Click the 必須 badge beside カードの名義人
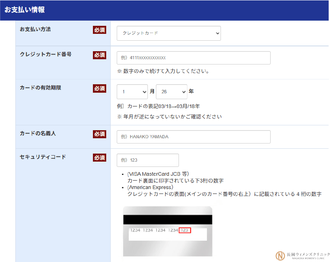The width and height of the screenshot is (330, 262). tap(99, 134)
